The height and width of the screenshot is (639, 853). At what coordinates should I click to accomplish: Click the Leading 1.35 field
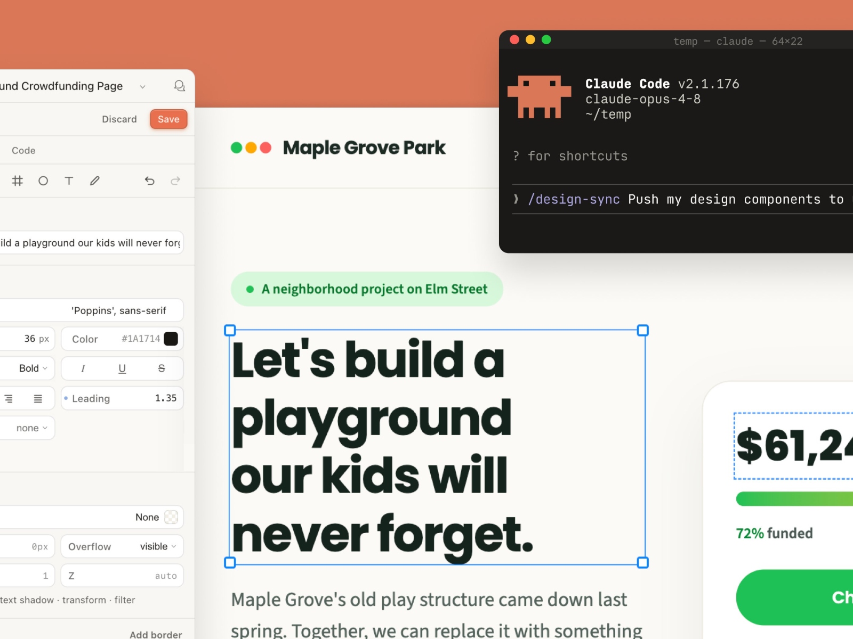[122, 398]
